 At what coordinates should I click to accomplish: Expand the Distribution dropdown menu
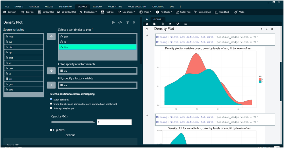[x=88, y=12]
